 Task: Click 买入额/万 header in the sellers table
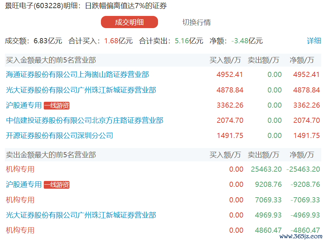(225, 155)
